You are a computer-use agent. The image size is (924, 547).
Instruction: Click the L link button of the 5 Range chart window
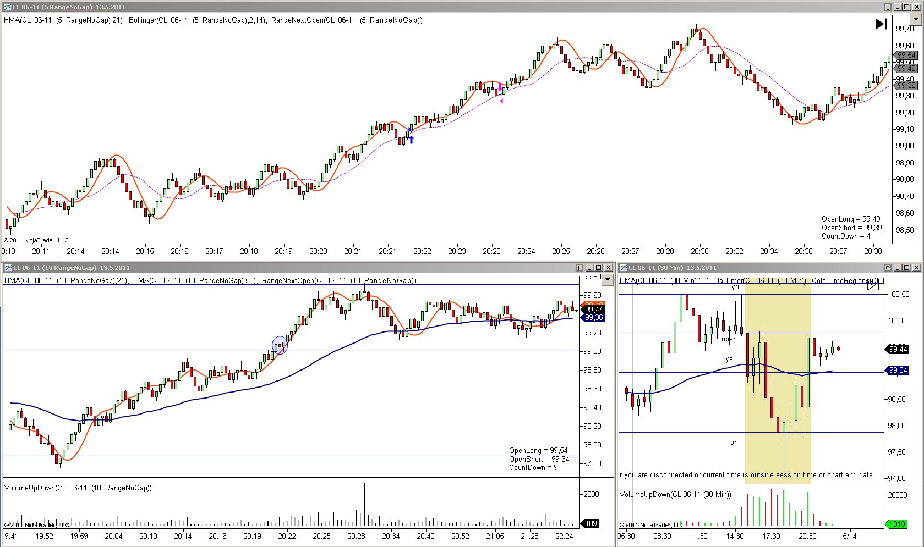[888, 7]
